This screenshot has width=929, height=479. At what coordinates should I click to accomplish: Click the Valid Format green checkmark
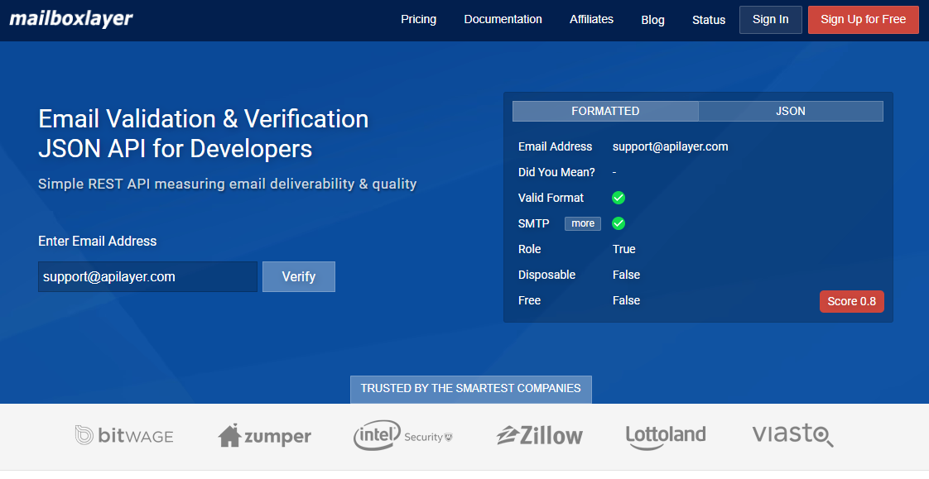(x=619, y=198)
